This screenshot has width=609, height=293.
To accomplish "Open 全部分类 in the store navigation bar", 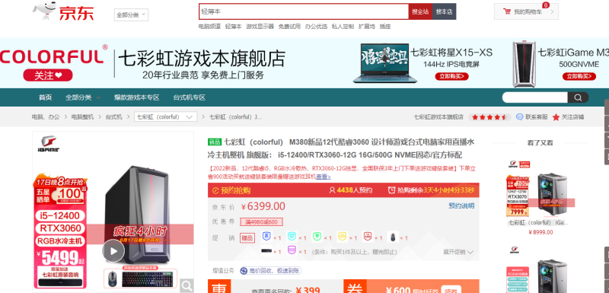I will click(x=82, y=97).
